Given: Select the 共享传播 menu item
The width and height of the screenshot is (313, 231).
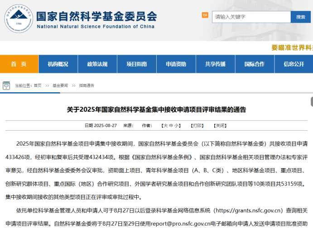Looking at the screenshot, I should 215,64.
